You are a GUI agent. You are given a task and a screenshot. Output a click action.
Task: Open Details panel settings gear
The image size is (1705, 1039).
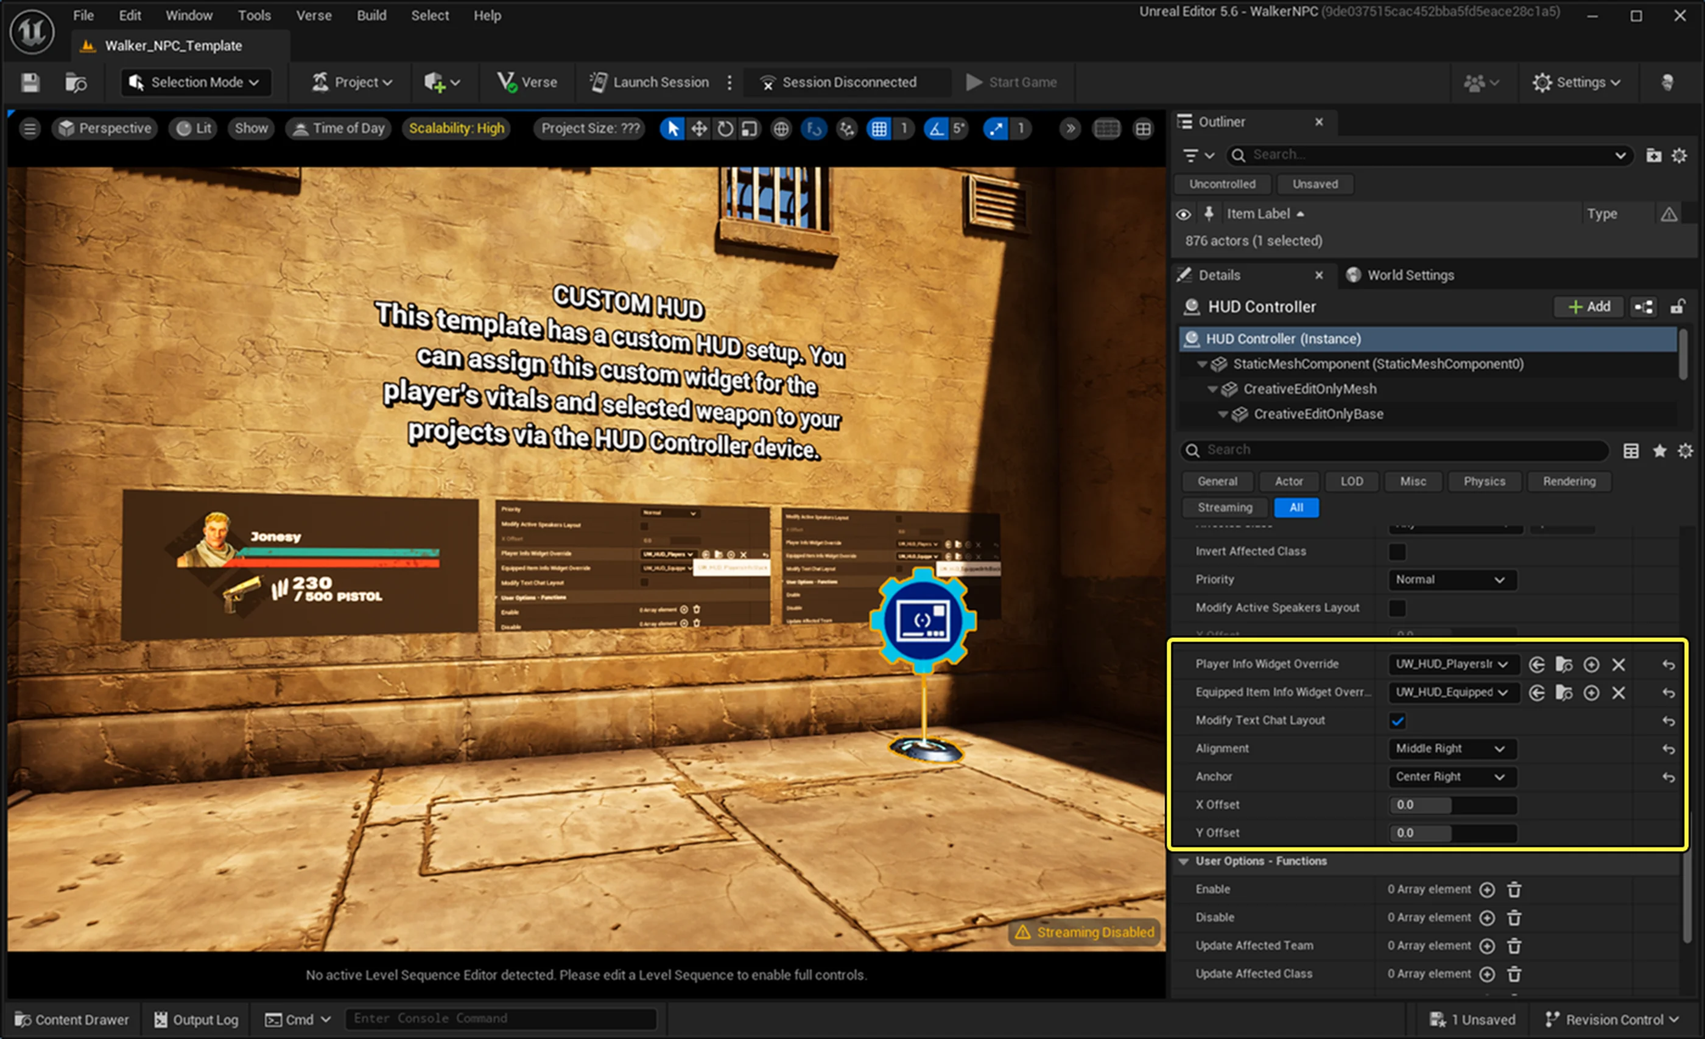tap(1686, 451)
